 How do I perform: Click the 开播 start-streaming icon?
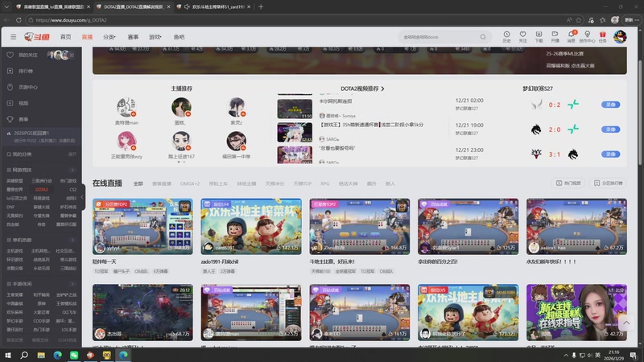click(555, 36)
